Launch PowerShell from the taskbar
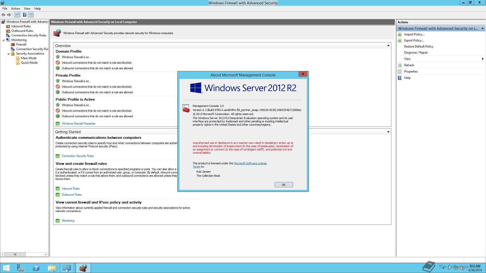486x273 pixels. pos(36,268)
